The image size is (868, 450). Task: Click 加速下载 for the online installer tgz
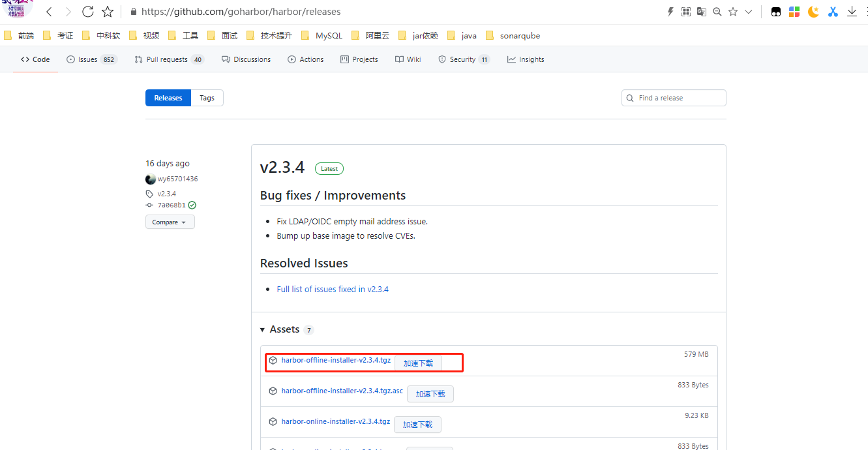coord(417,425)
